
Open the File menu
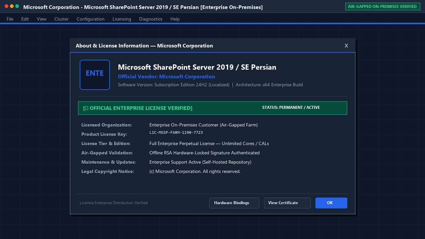point(10,19)
